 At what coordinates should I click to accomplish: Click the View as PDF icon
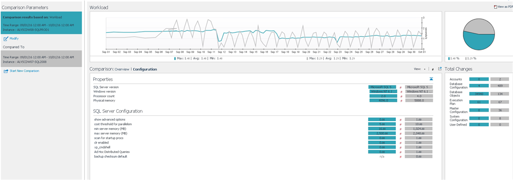coord(495,6)
